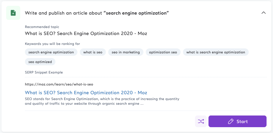Click the black recommended topic title text
The image size is (273, 133).
pyautogui.click(x=86, y=33)
